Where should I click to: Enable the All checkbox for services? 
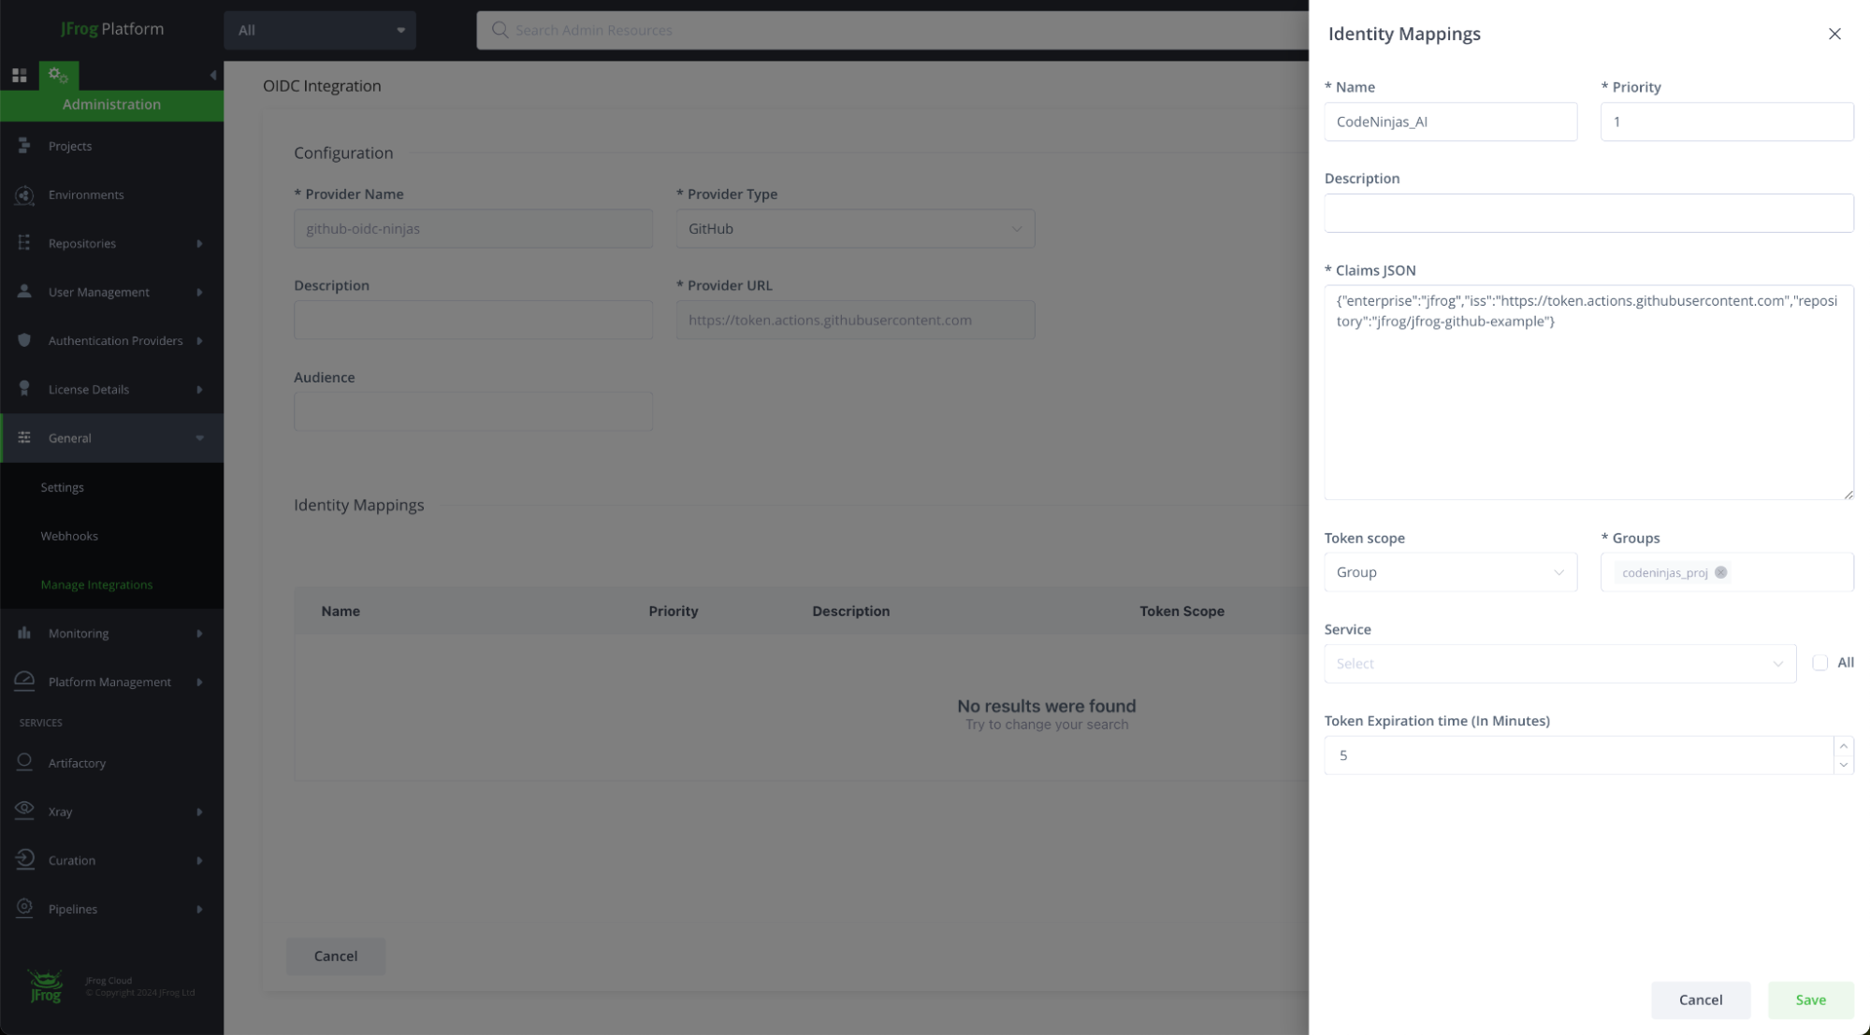pos(1820,662)
